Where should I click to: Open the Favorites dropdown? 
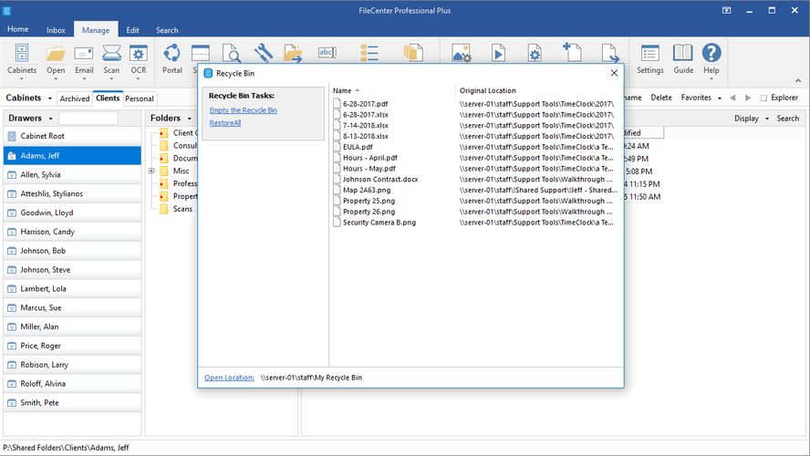tap(701, 98)
